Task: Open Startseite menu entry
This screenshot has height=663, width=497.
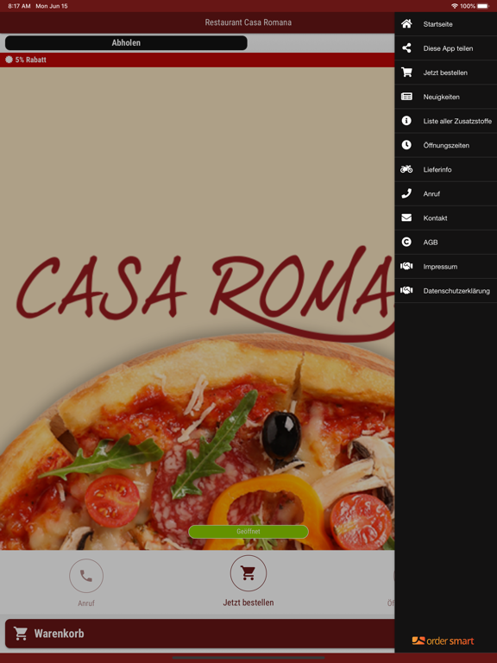Action: pyautogui.click(x=446, y=24)
